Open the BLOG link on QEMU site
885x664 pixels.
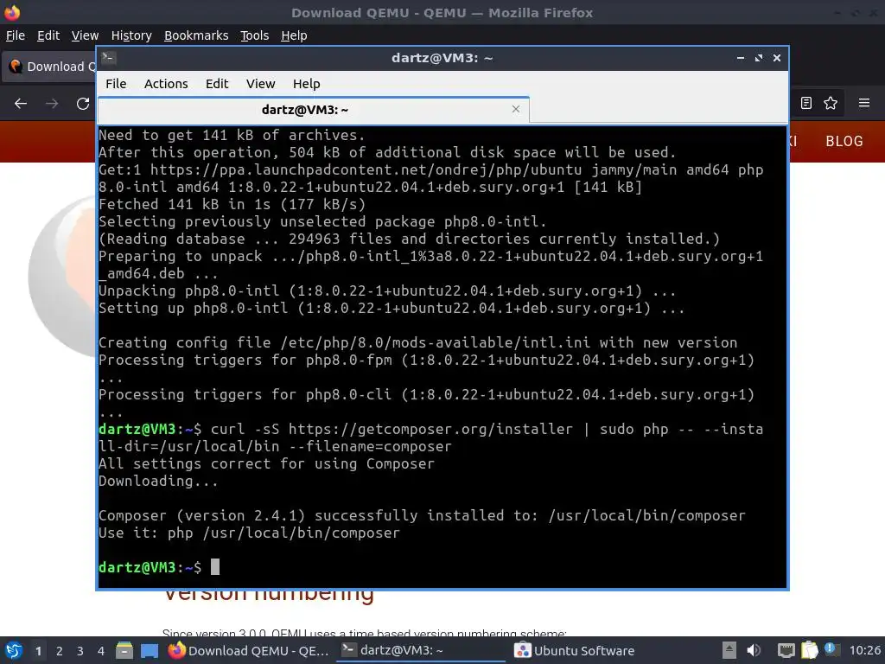click(844, 141)
